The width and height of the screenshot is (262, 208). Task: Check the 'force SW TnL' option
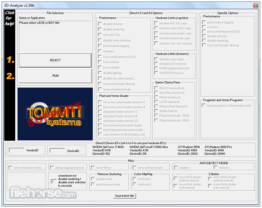[100, 35]
